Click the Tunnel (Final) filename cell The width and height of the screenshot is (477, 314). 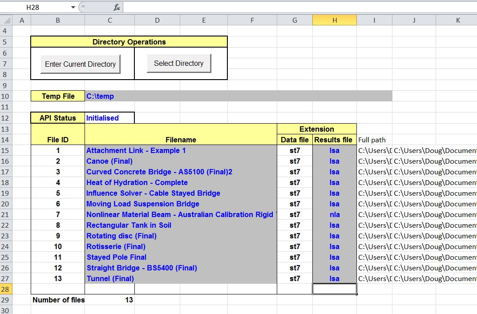click(x=110, y=278)
